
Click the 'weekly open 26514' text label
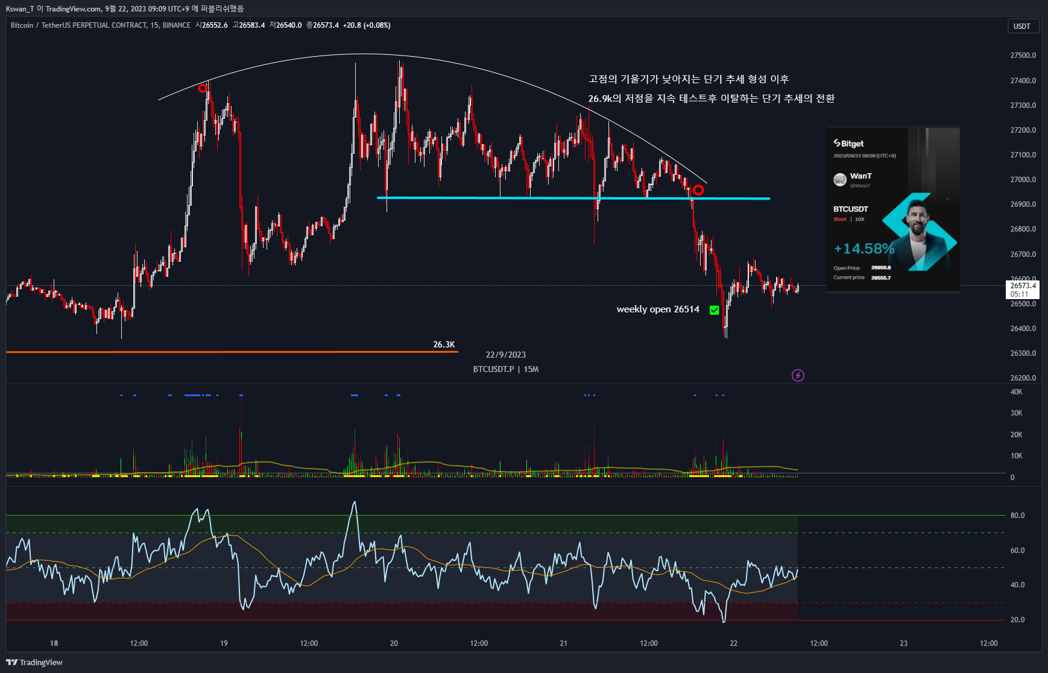pos(658,309)
